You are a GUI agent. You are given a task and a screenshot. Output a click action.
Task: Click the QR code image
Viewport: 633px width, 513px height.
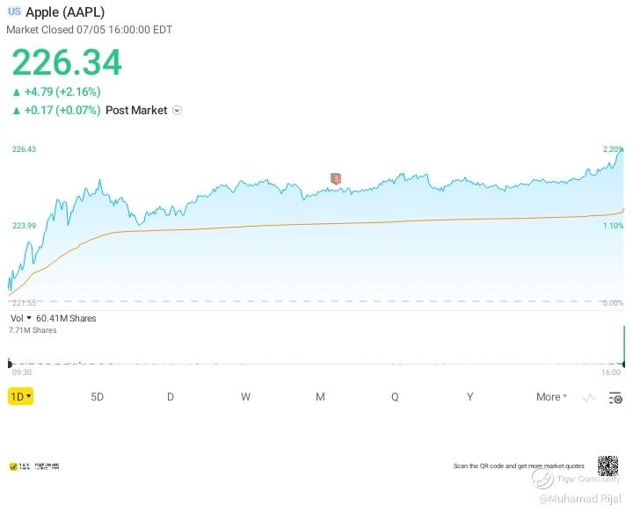pos(608,466)
